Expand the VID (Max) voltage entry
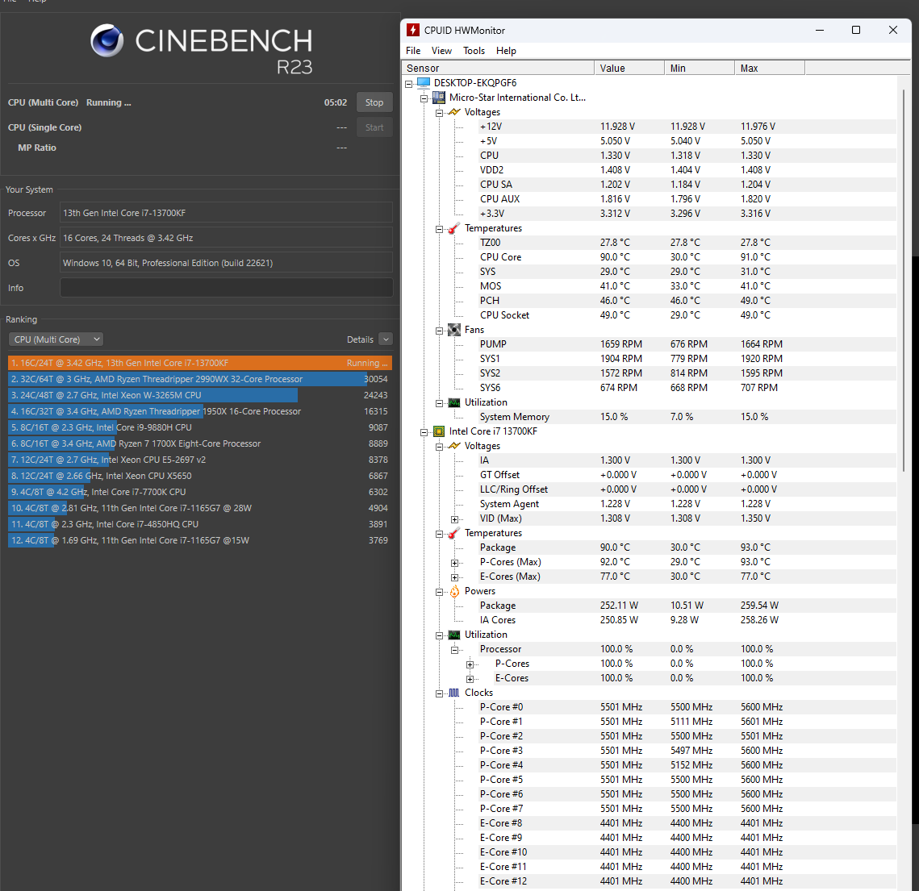Viewport: 919px width, 891px height. coord(455,519)
